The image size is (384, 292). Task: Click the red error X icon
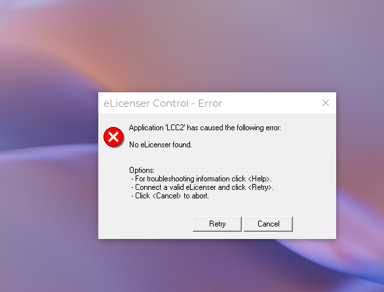(113, 137)
